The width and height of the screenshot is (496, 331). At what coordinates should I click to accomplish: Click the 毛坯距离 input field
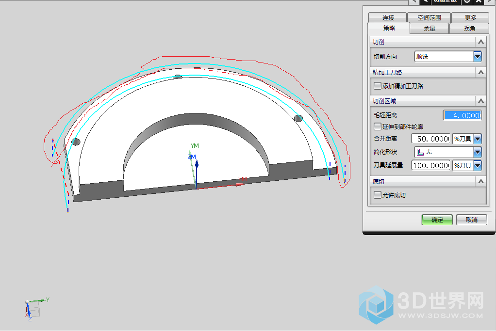(x=462, y=115)
